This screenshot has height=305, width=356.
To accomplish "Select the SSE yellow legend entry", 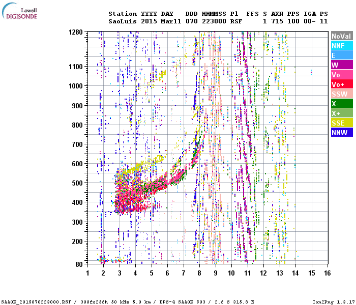I will [x=342, y=123].
